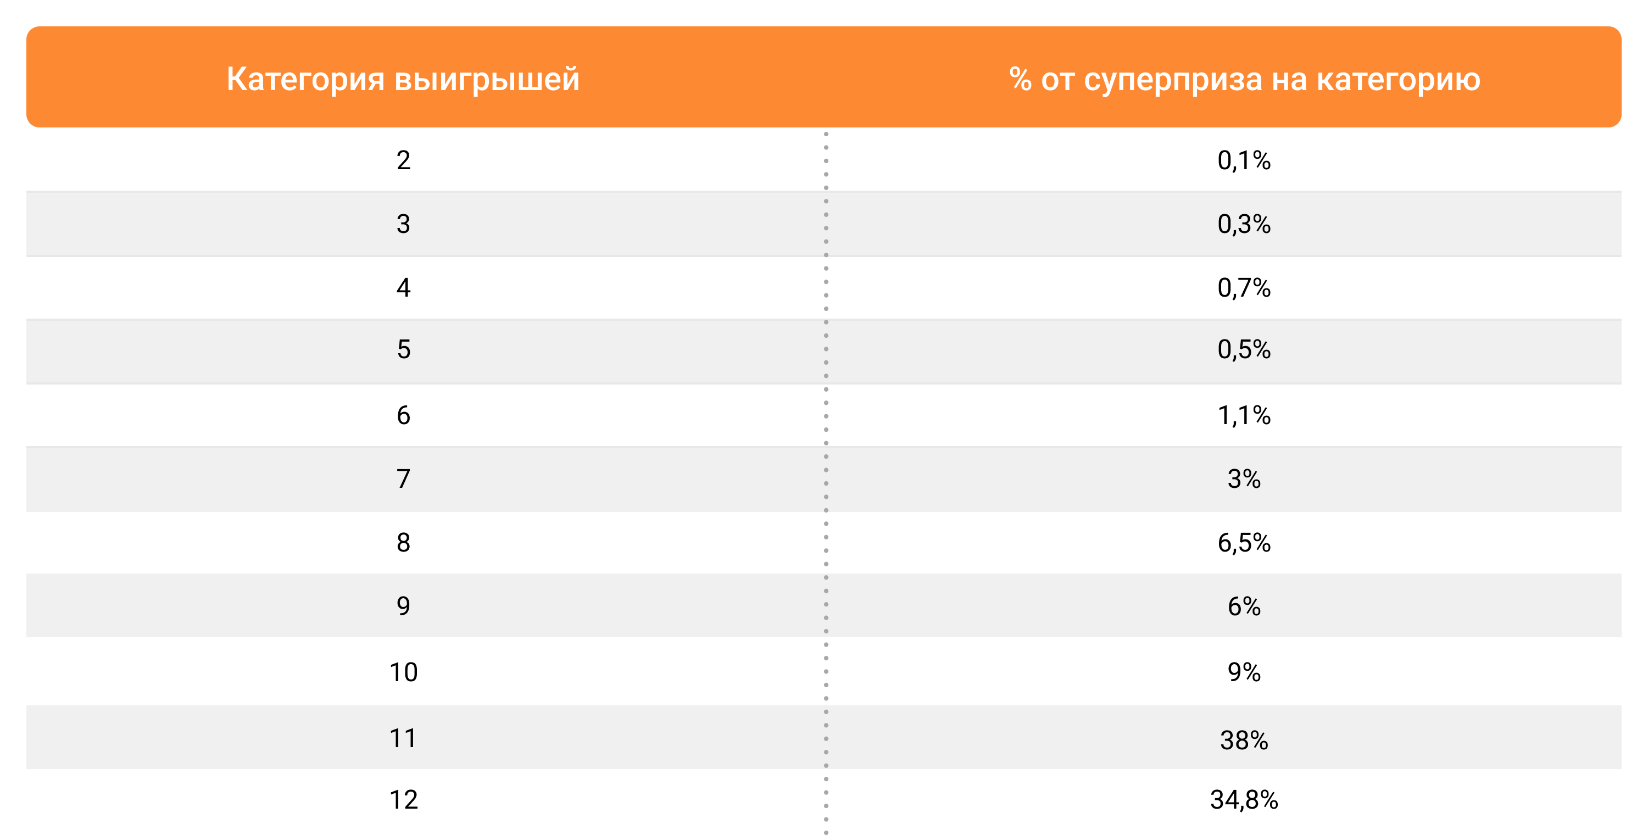Select the category 7 cell
The height and width of the screenshot is (835, 1648).
[x=403, y=478]
